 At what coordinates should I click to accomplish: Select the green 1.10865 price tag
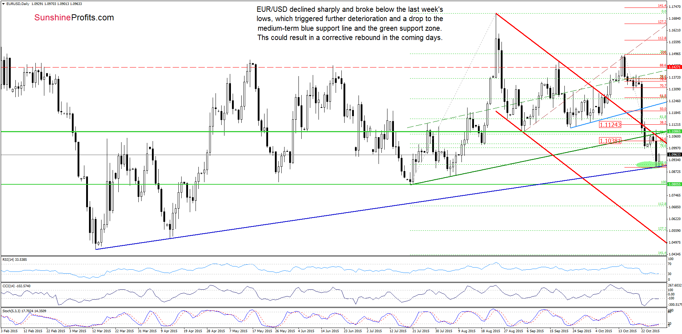(675, 131)
